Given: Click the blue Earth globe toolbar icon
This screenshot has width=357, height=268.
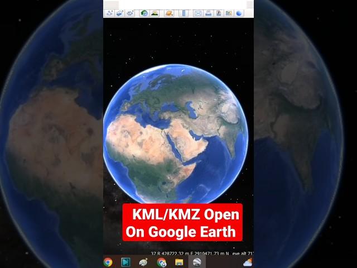Looking at the screenshot, I should tap(239, 13).
